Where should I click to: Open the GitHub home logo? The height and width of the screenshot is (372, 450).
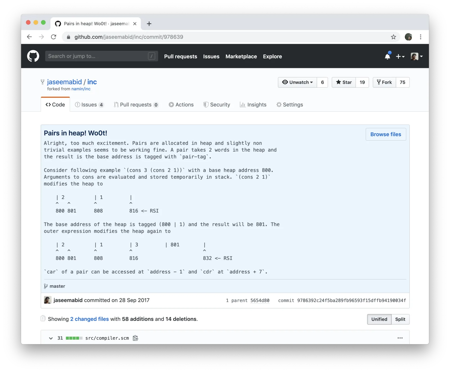click(33, 56)
